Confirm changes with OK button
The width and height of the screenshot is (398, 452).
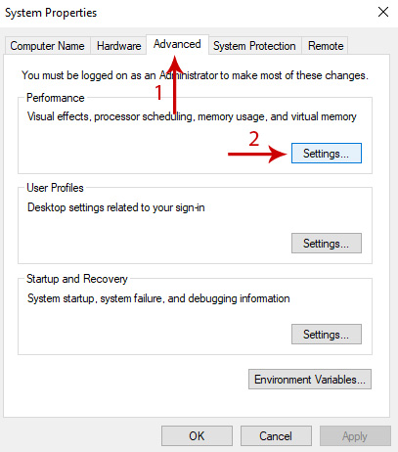tap(197, 435)
